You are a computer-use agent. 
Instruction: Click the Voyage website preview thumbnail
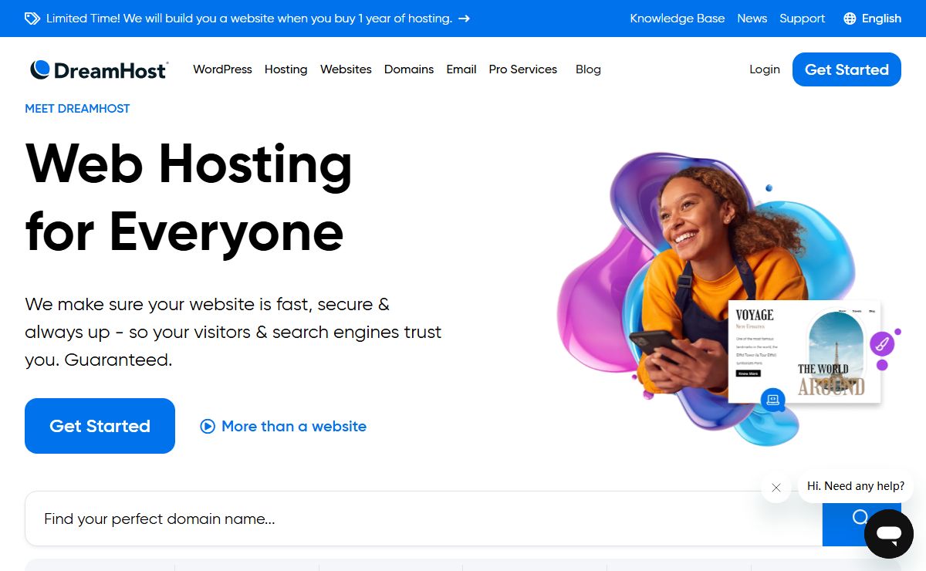[804, 352]
